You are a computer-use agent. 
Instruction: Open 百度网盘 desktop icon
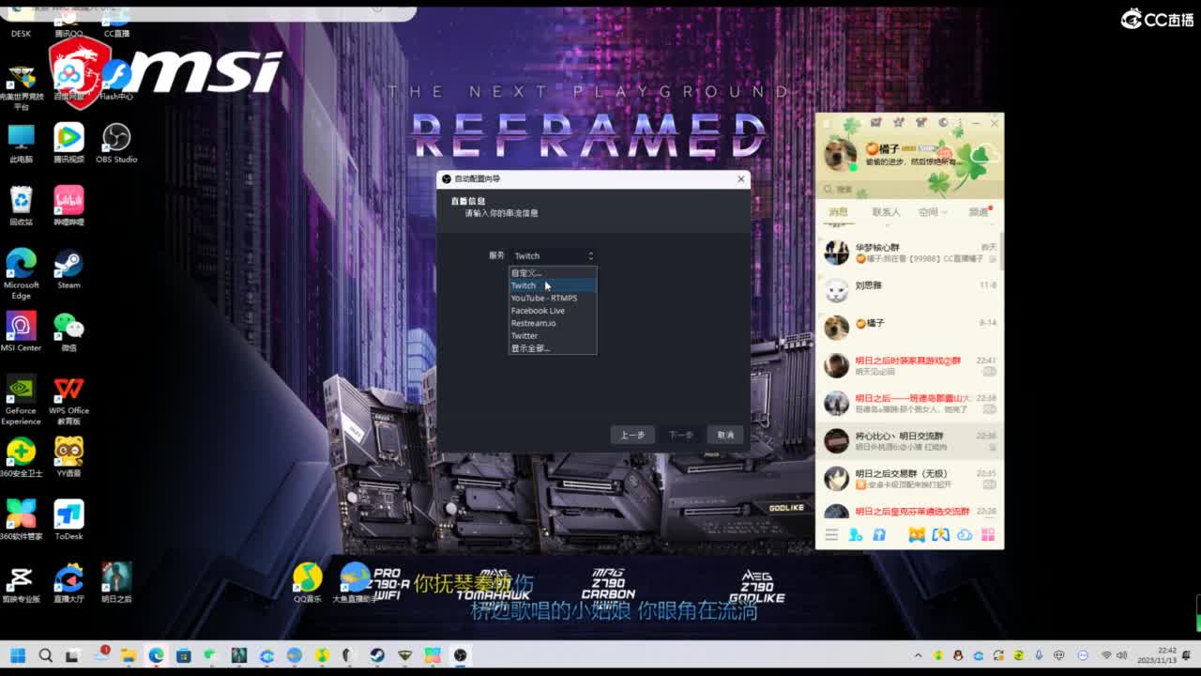pyautogui.click(x=68, y=81)
